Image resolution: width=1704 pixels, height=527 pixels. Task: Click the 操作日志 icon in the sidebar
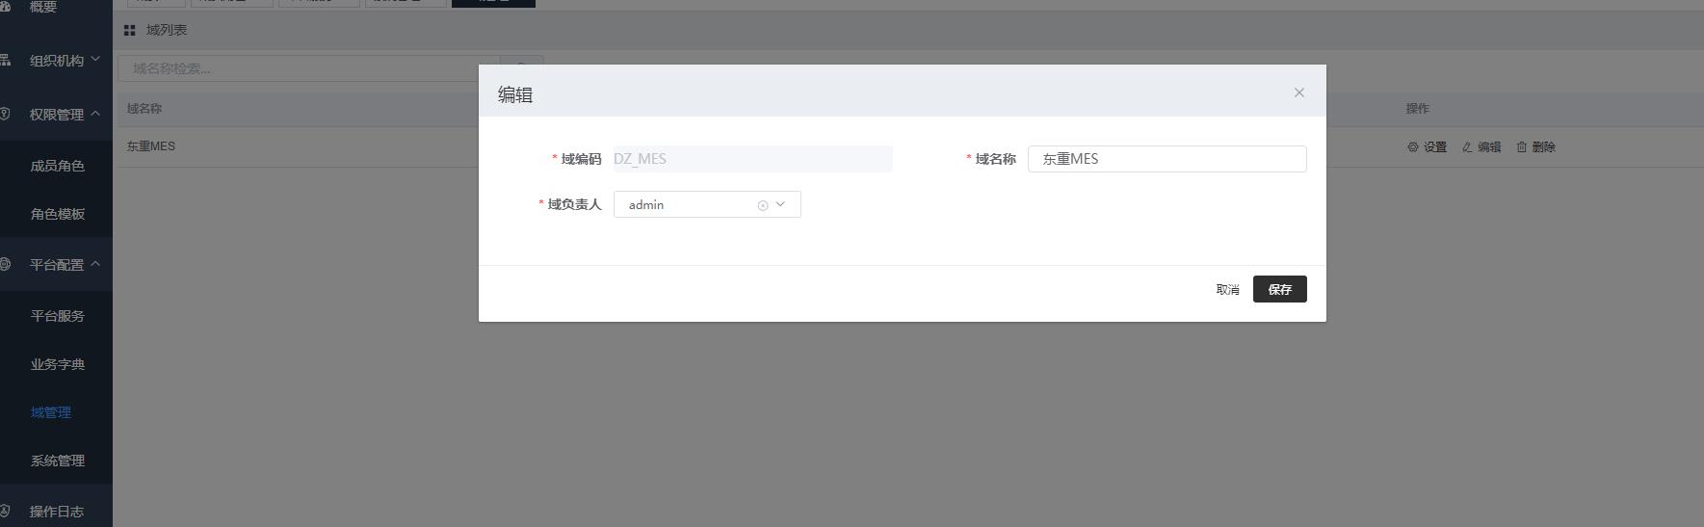[x=5, y=511]
